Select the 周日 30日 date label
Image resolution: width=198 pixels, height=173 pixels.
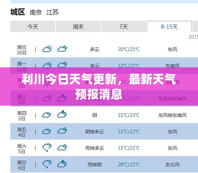click(22, 50)
